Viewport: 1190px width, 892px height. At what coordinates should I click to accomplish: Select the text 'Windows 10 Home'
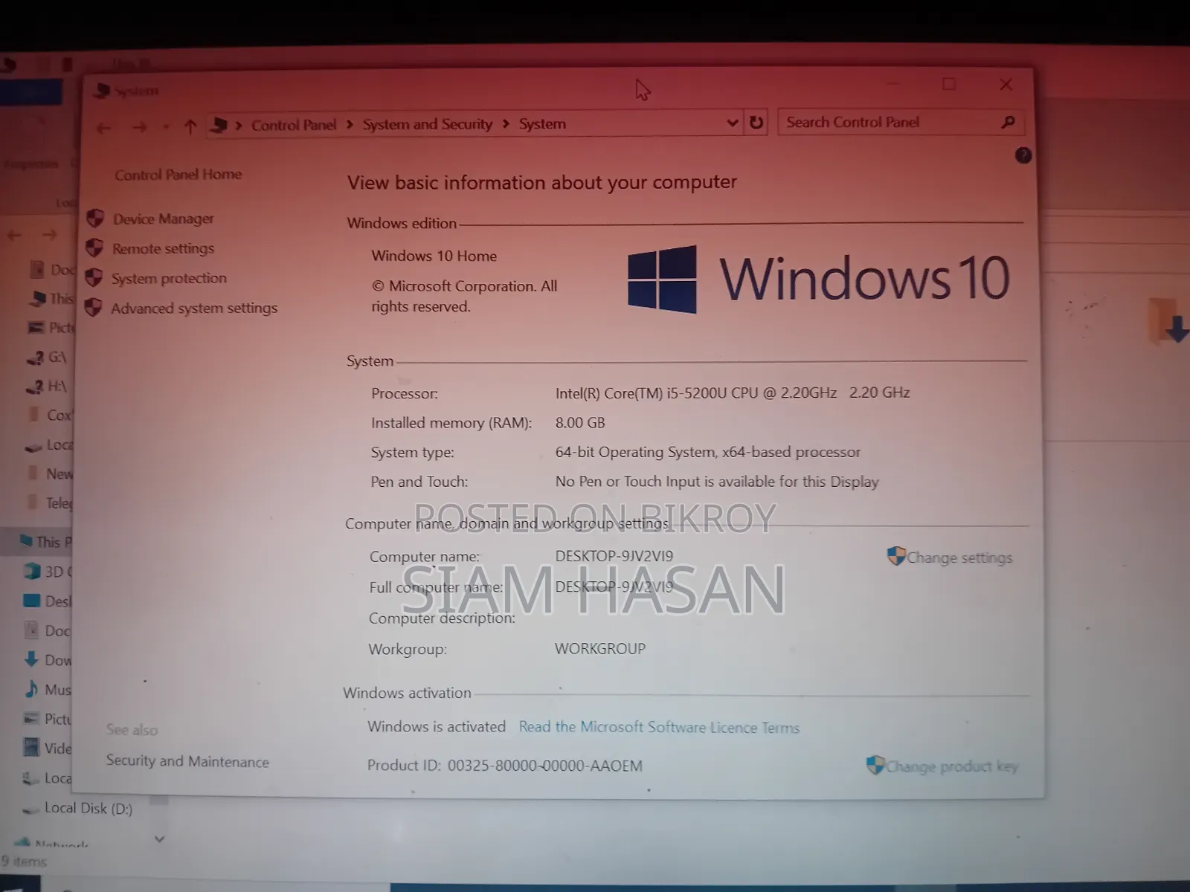434,256
